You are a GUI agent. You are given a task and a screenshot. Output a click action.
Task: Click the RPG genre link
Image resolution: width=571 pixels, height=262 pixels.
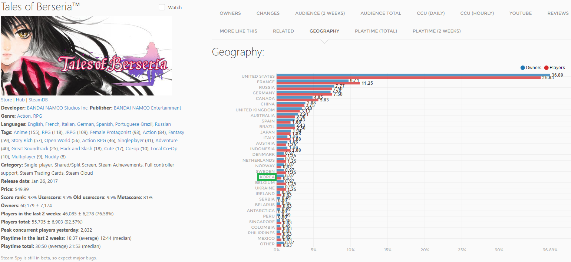tap(38, 116)
